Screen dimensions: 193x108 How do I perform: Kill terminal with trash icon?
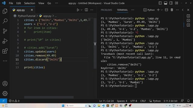[172, 10]
